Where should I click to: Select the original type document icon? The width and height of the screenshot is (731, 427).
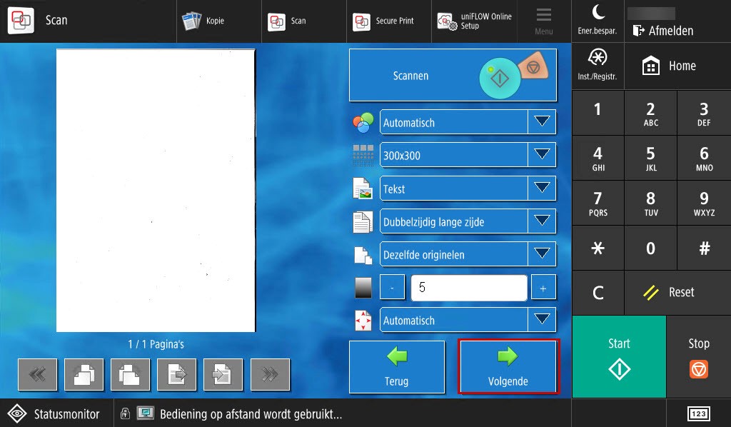(362, 188)
